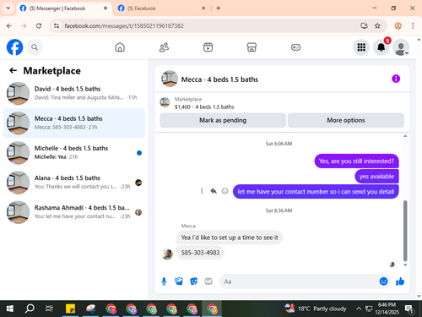Click the chat scrollbar thumb
Image resolution: width=422 pixels, height=317 pixels.
[405, 231]
